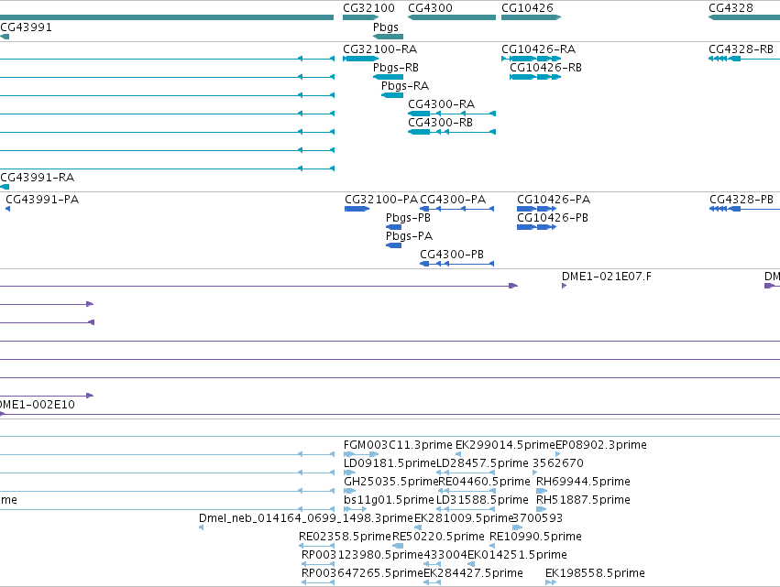This screenshot has width=780, height=587.
Task: Click the RE50220.5prime EST feature
Action: point(398,546)
